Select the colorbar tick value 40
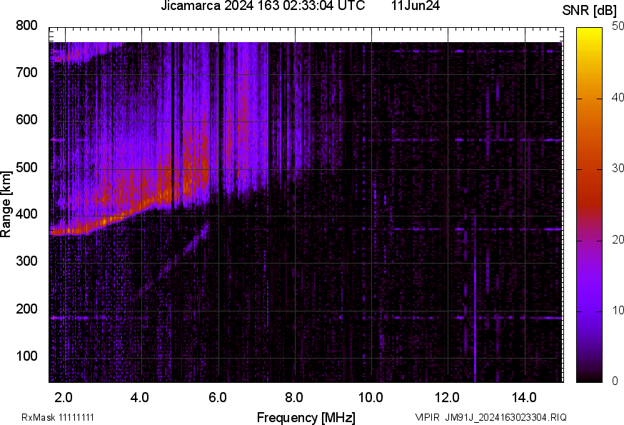 pos(618,97)
